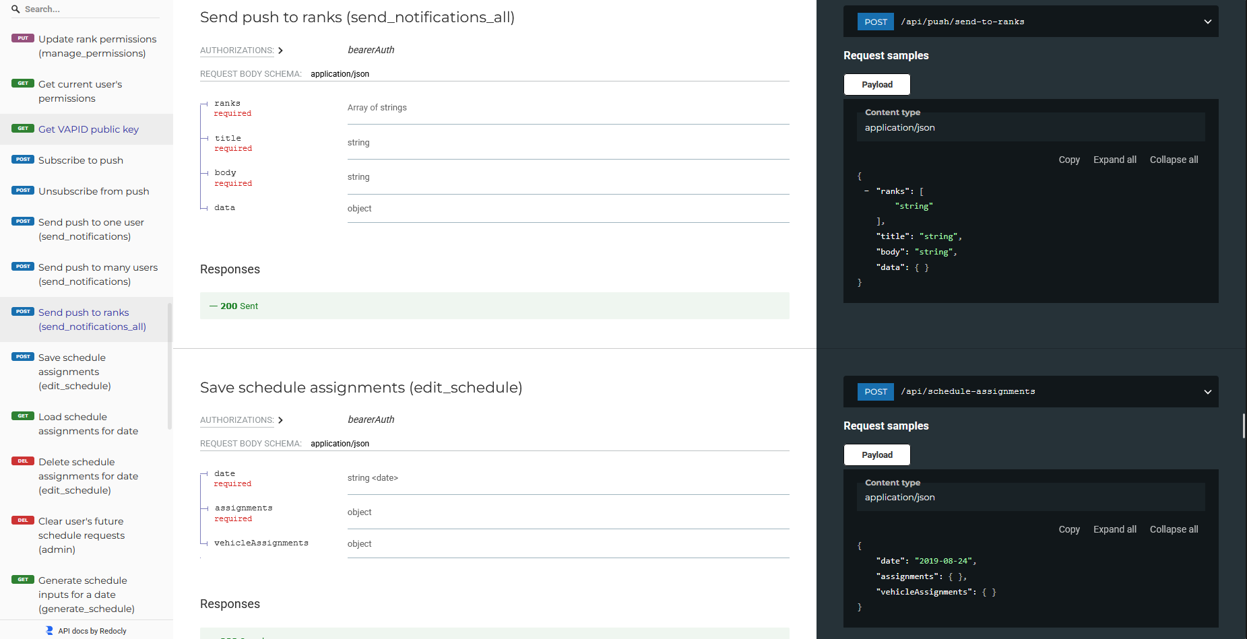Expand the /api/push/send-to-ranks endpoint dropdown
Image resolution: width=1247 pixels, height=639 pixels.
(x=1207, y=21)
